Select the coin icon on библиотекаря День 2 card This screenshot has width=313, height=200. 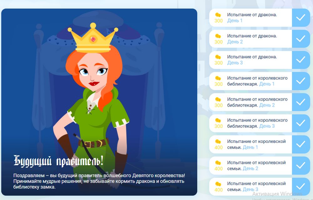(x=218, y=100)
